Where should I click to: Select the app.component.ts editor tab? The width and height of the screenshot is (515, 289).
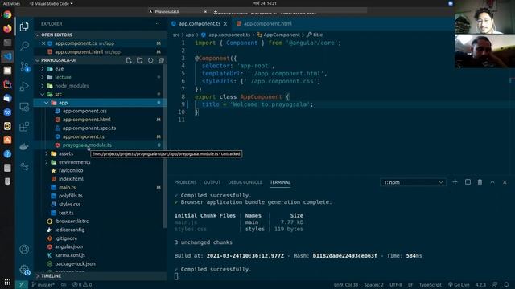tap(200, 23)
